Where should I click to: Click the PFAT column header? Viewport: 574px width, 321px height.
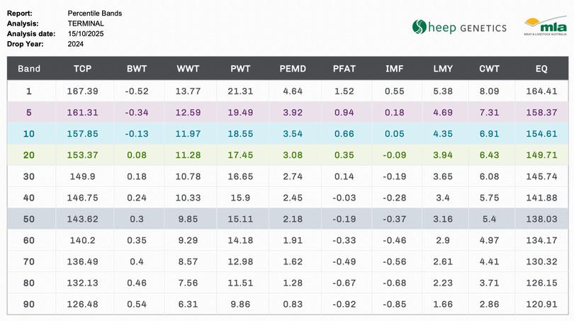344,69
